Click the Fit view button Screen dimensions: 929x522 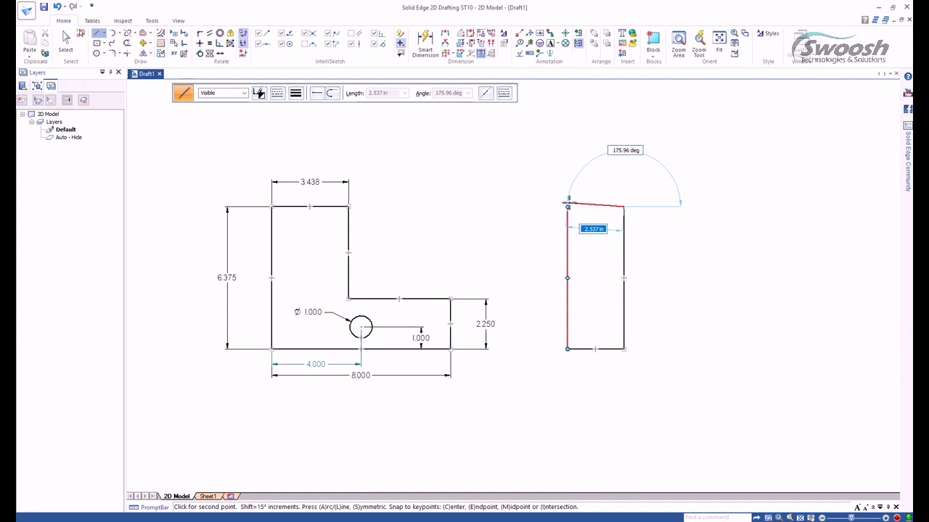(x=719, y=41)
